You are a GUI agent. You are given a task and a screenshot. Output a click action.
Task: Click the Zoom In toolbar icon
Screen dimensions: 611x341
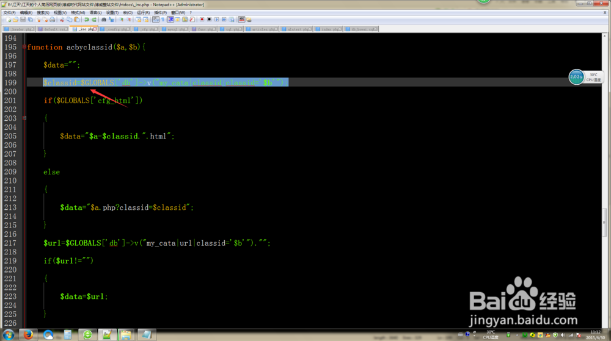121,20
